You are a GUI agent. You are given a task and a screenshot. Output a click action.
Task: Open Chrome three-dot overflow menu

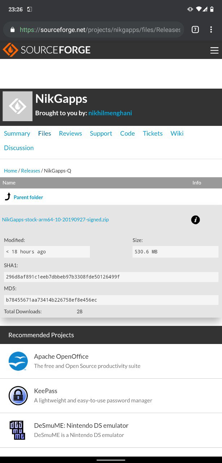pyautogui.click(x=211, y=30)
